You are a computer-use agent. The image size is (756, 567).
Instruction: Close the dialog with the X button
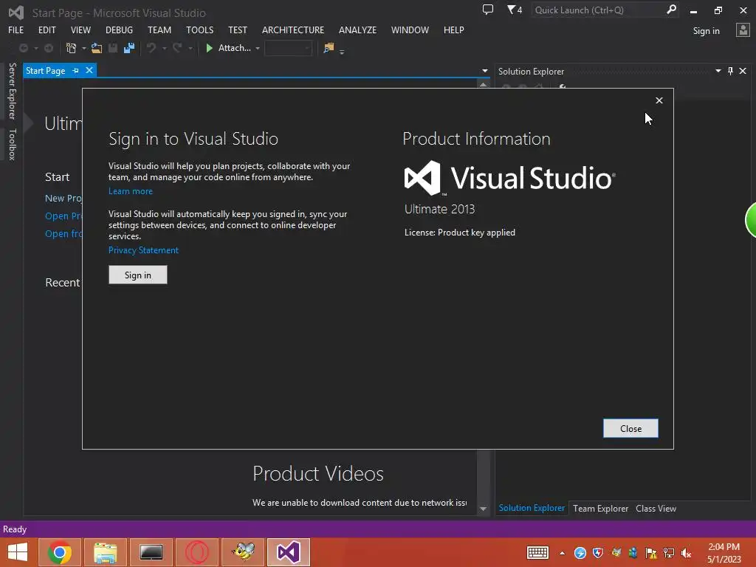click(659, 100)
